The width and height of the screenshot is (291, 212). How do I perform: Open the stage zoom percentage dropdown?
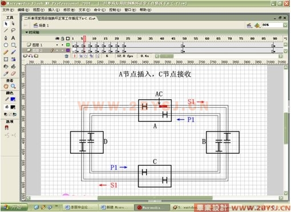point(285,25)
